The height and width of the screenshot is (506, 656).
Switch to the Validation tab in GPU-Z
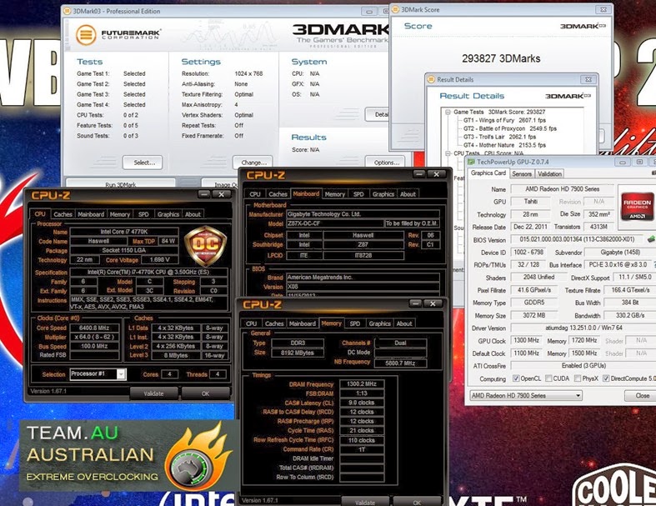tap(549, 173)
